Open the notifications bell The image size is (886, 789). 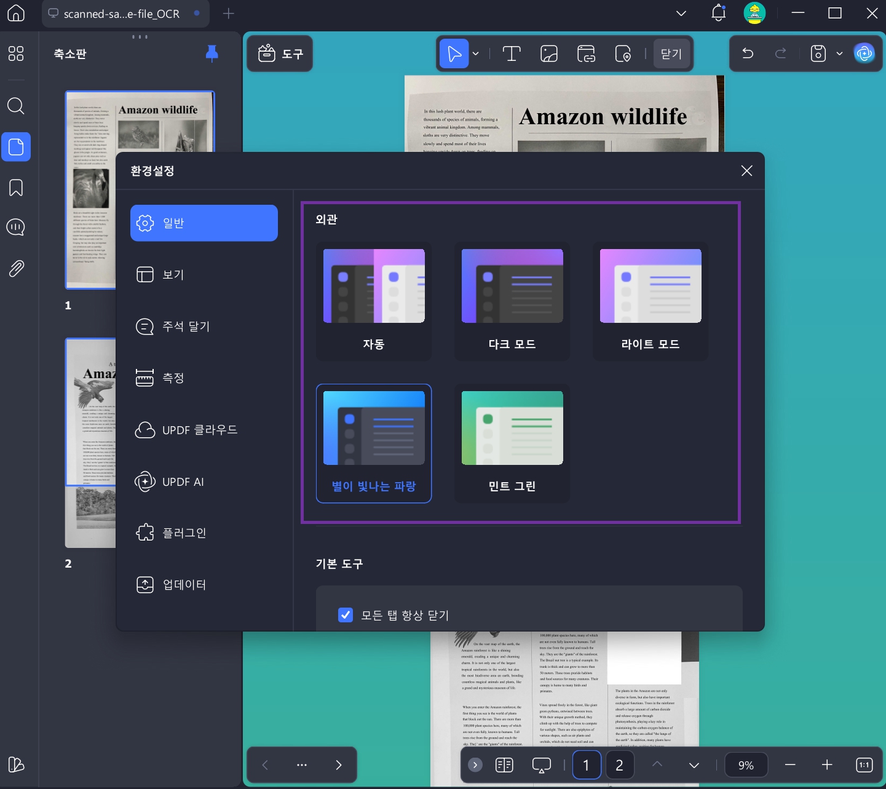pyautogui.click(x=718, y=13)
